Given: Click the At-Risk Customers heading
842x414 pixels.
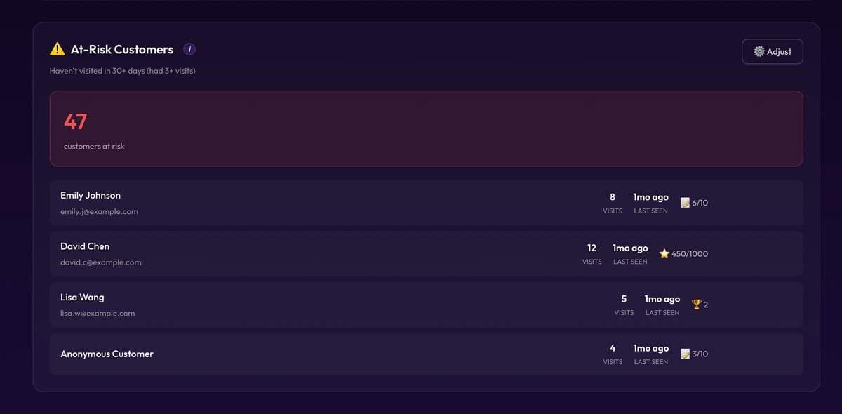Looking at the screenshot, I should point(122,49).
